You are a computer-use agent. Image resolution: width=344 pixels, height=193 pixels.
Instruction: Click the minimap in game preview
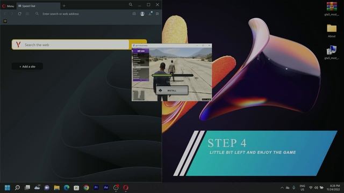point(139,95)
